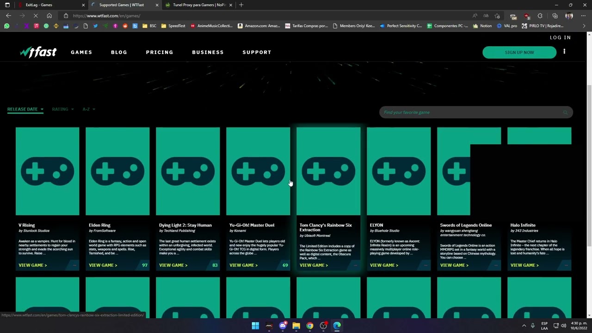Open the Notion bookmark

482,26
